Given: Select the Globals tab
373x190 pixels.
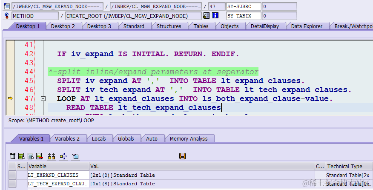Looking at the screenshot, I should tap(126, 138).
